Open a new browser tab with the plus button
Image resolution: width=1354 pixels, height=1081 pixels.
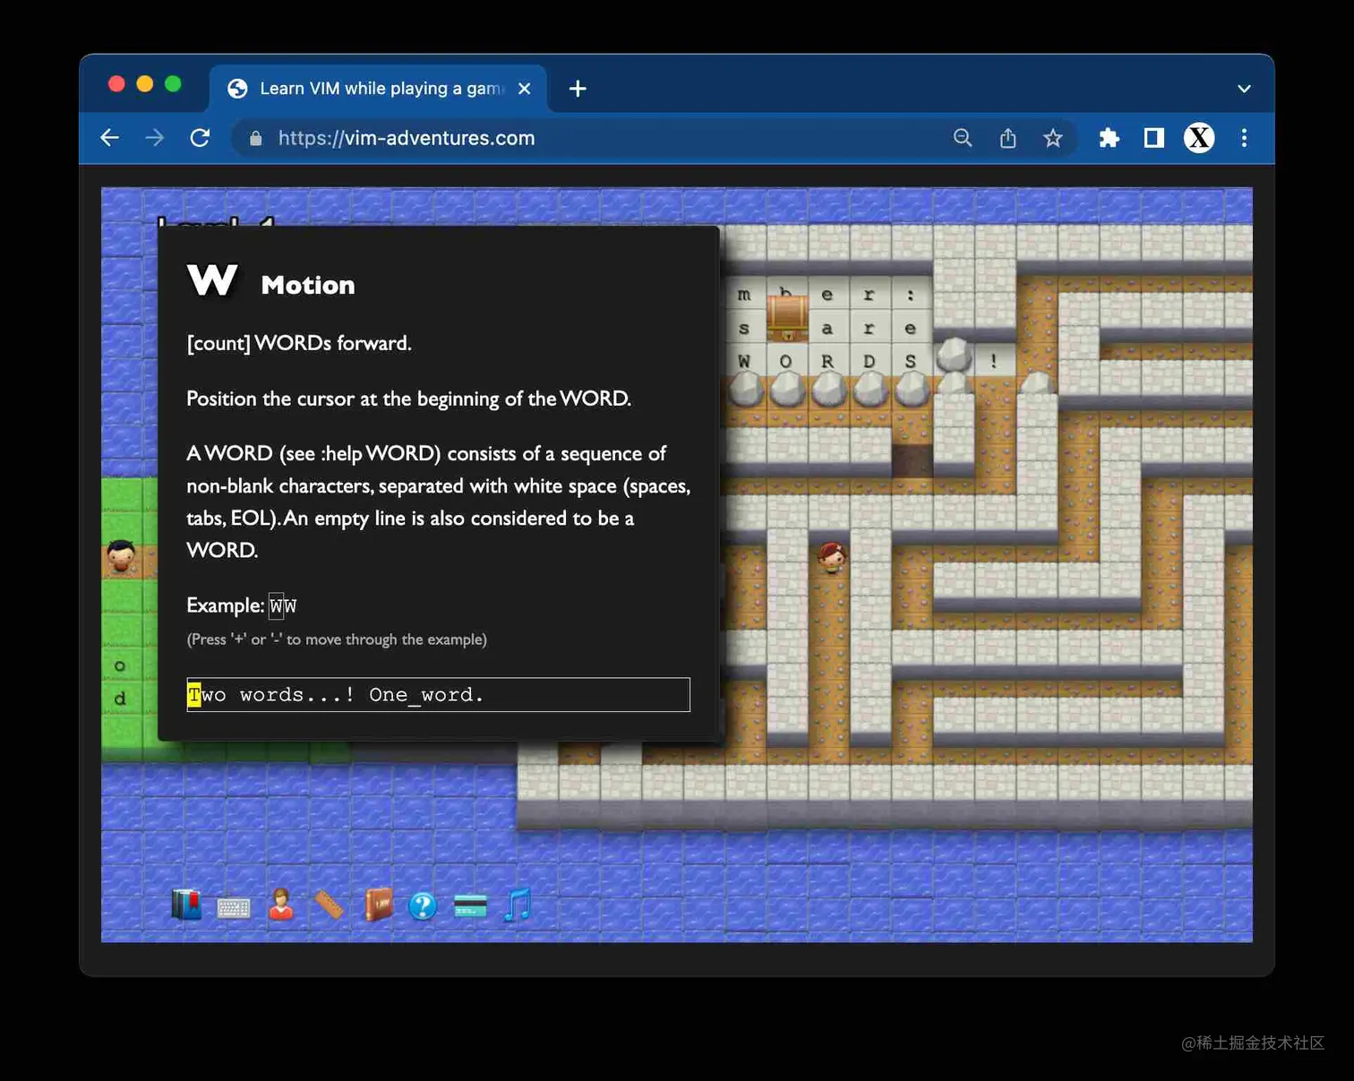coord(578,88)
